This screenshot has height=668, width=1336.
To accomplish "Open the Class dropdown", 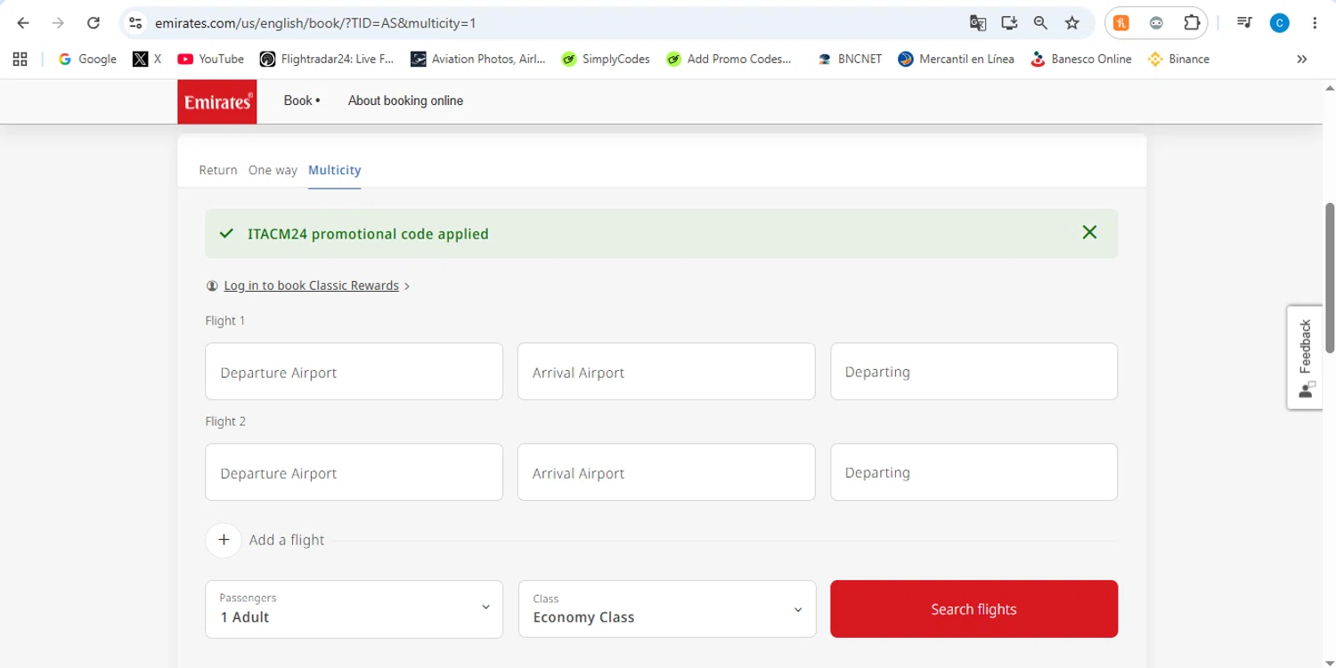I will (667, 609).
